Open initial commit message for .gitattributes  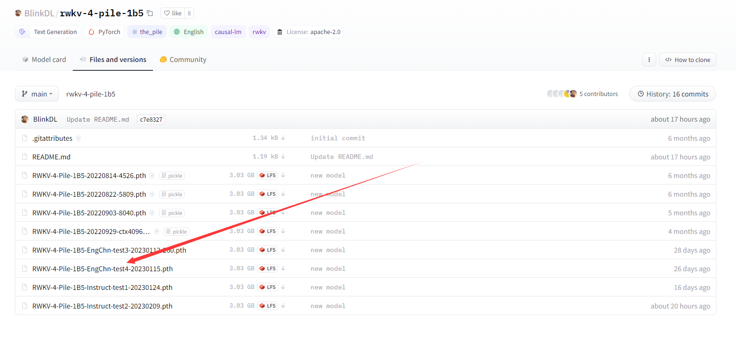click(338, 138)
